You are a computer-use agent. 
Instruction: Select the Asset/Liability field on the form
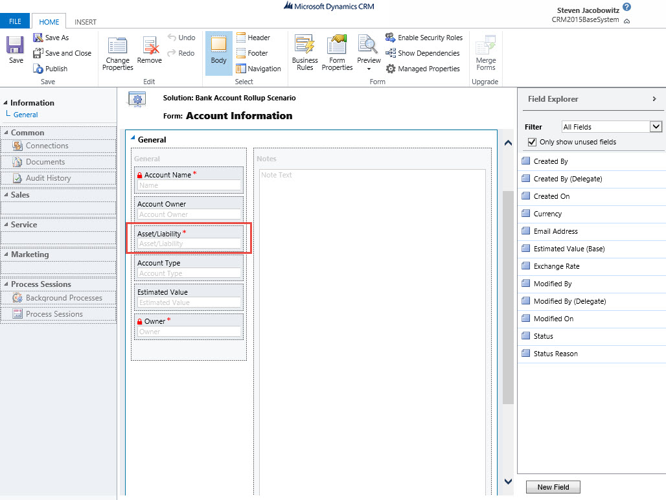(x=189, y=238)
